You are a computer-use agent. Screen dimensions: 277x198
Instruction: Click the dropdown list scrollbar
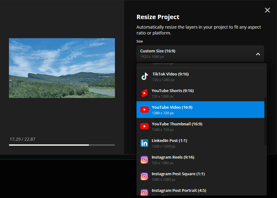(x=265, y=121)
